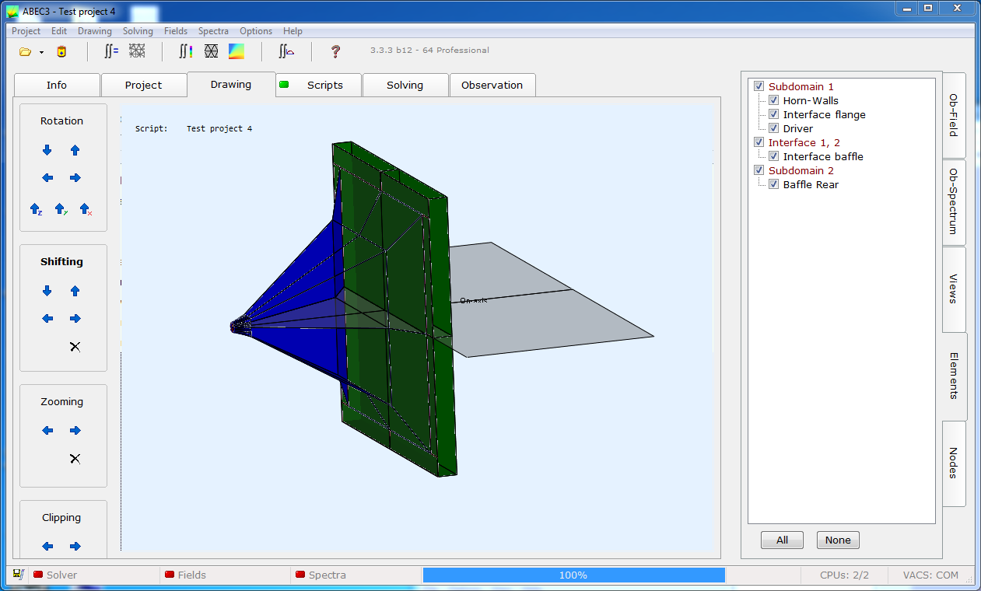This screenshot has width=981, height=591.
Task: Reset shifting with X icon
Action: point(75,347)
